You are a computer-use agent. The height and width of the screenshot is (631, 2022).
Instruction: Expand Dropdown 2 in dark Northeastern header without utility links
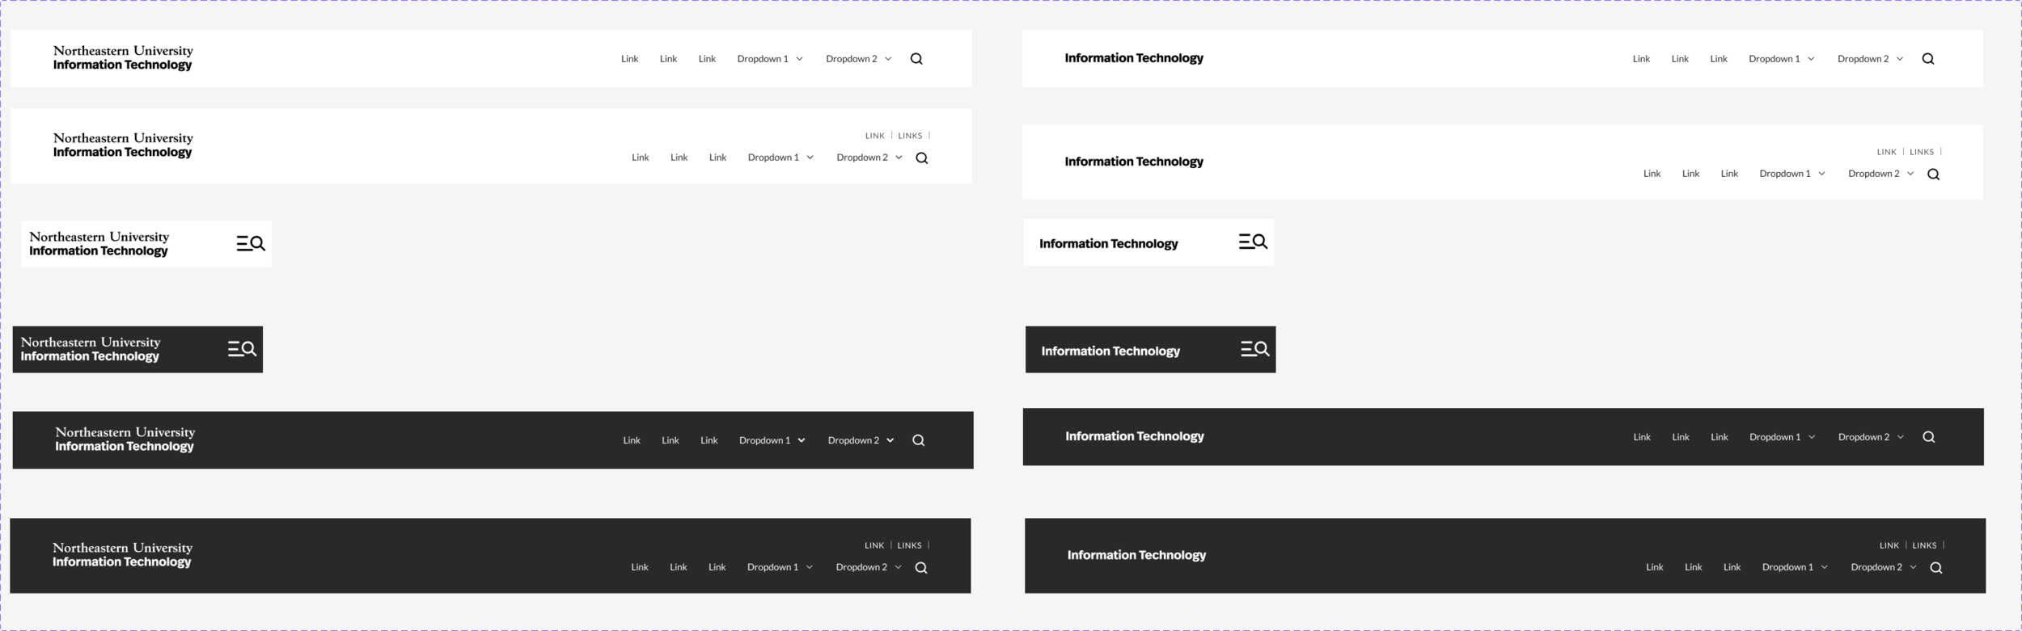861,440
